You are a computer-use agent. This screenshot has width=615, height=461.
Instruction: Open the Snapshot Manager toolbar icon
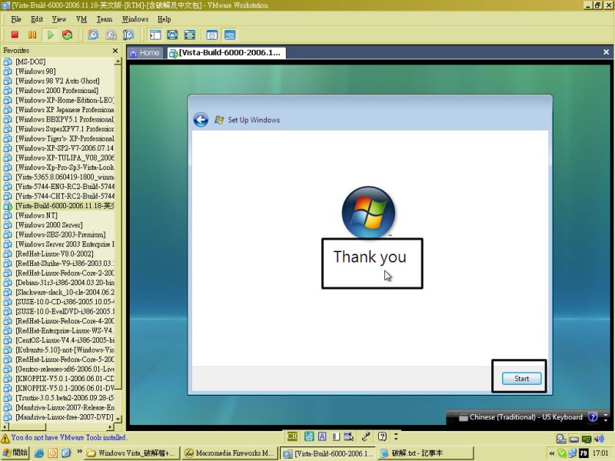[128, 35]
